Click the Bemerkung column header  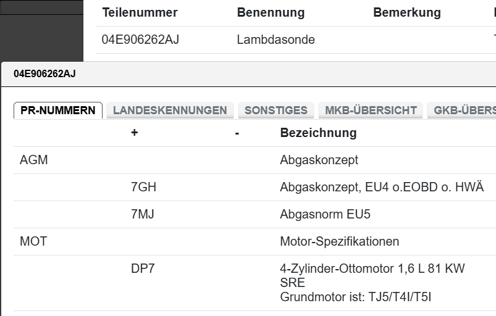tap(407, 13)
